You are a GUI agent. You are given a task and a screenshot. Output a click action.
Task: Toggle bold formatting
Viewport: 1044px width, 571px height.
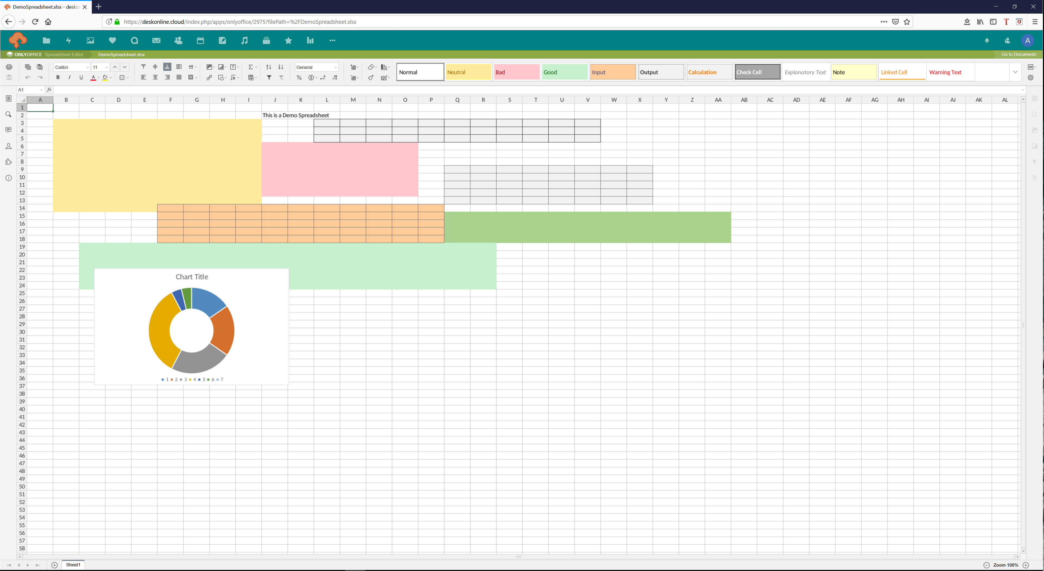pyautogui.click(x=58, y=77)
